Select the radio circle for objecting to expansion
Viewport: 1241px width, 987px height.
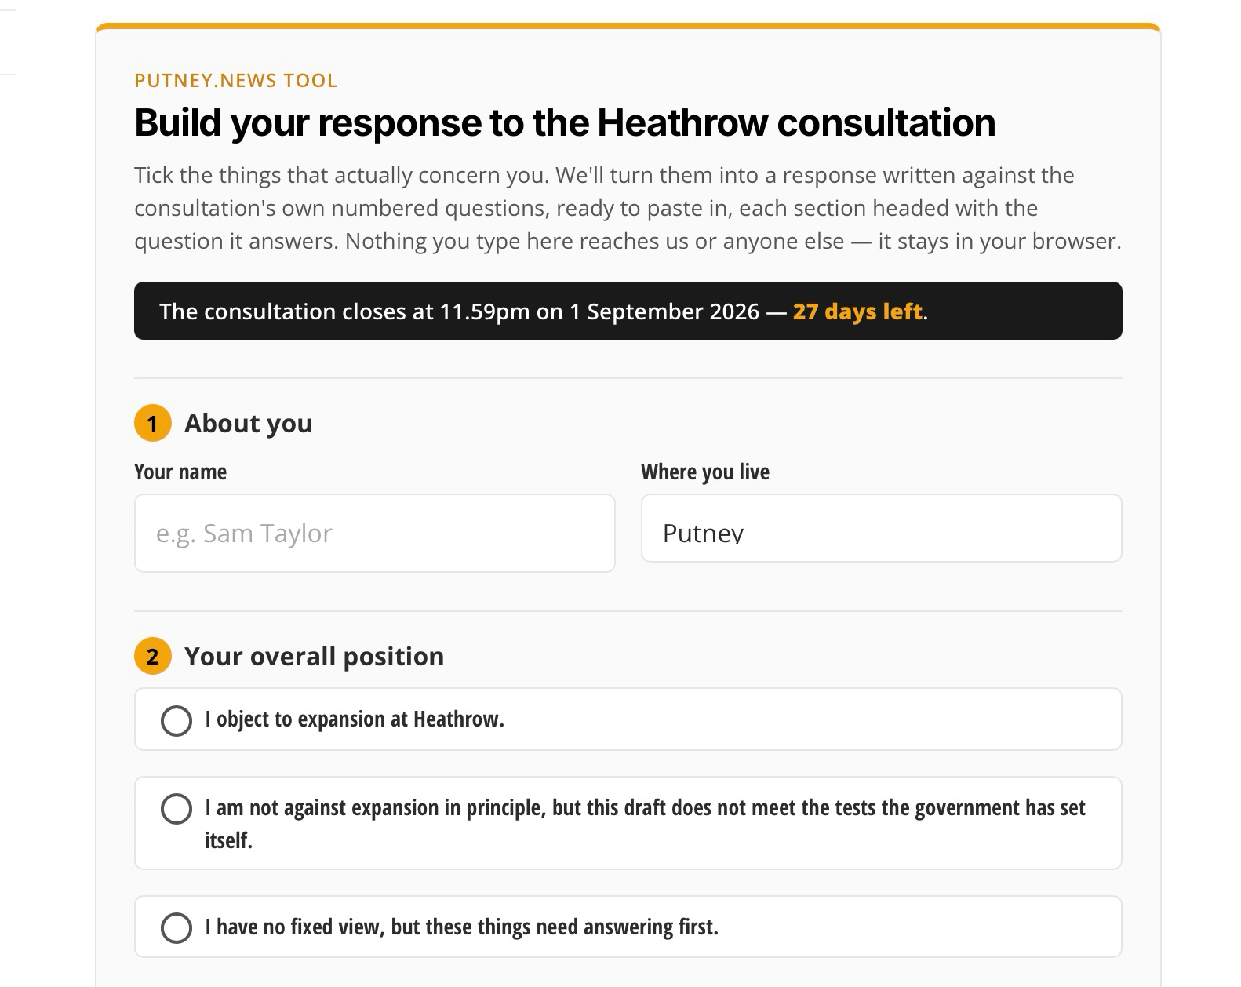(x=177, y=720)
